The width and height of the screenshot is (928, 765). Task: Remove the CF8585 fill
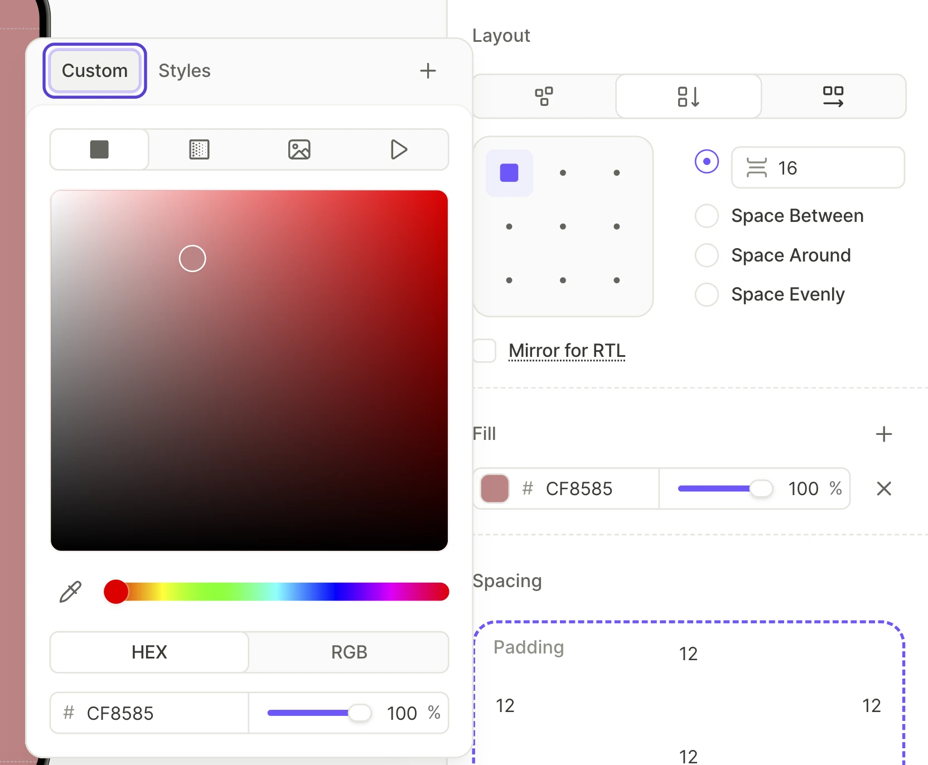point(884,488)
